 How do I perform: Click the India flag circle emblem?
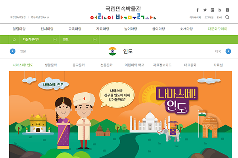(x=113, y=51)
